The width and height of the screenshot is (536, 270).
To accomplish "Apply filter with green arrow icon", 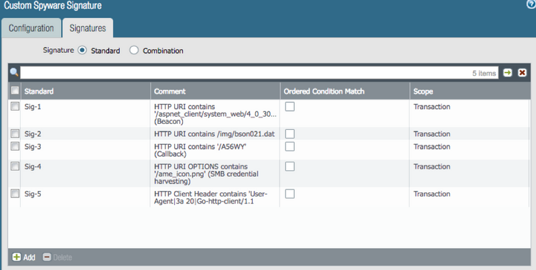I will (508, 72).
